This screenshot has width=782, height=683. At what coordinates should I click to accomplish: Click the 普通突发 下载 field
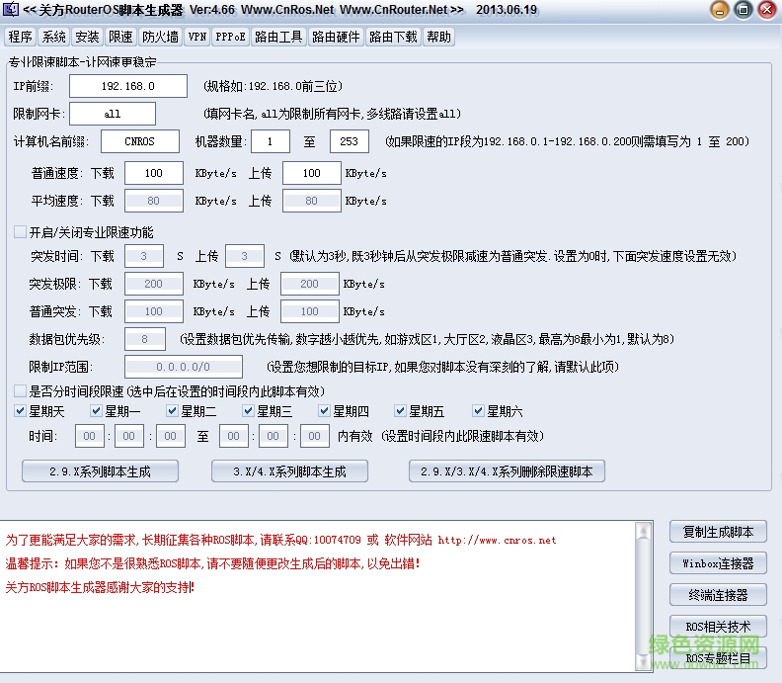click(154, 311)
